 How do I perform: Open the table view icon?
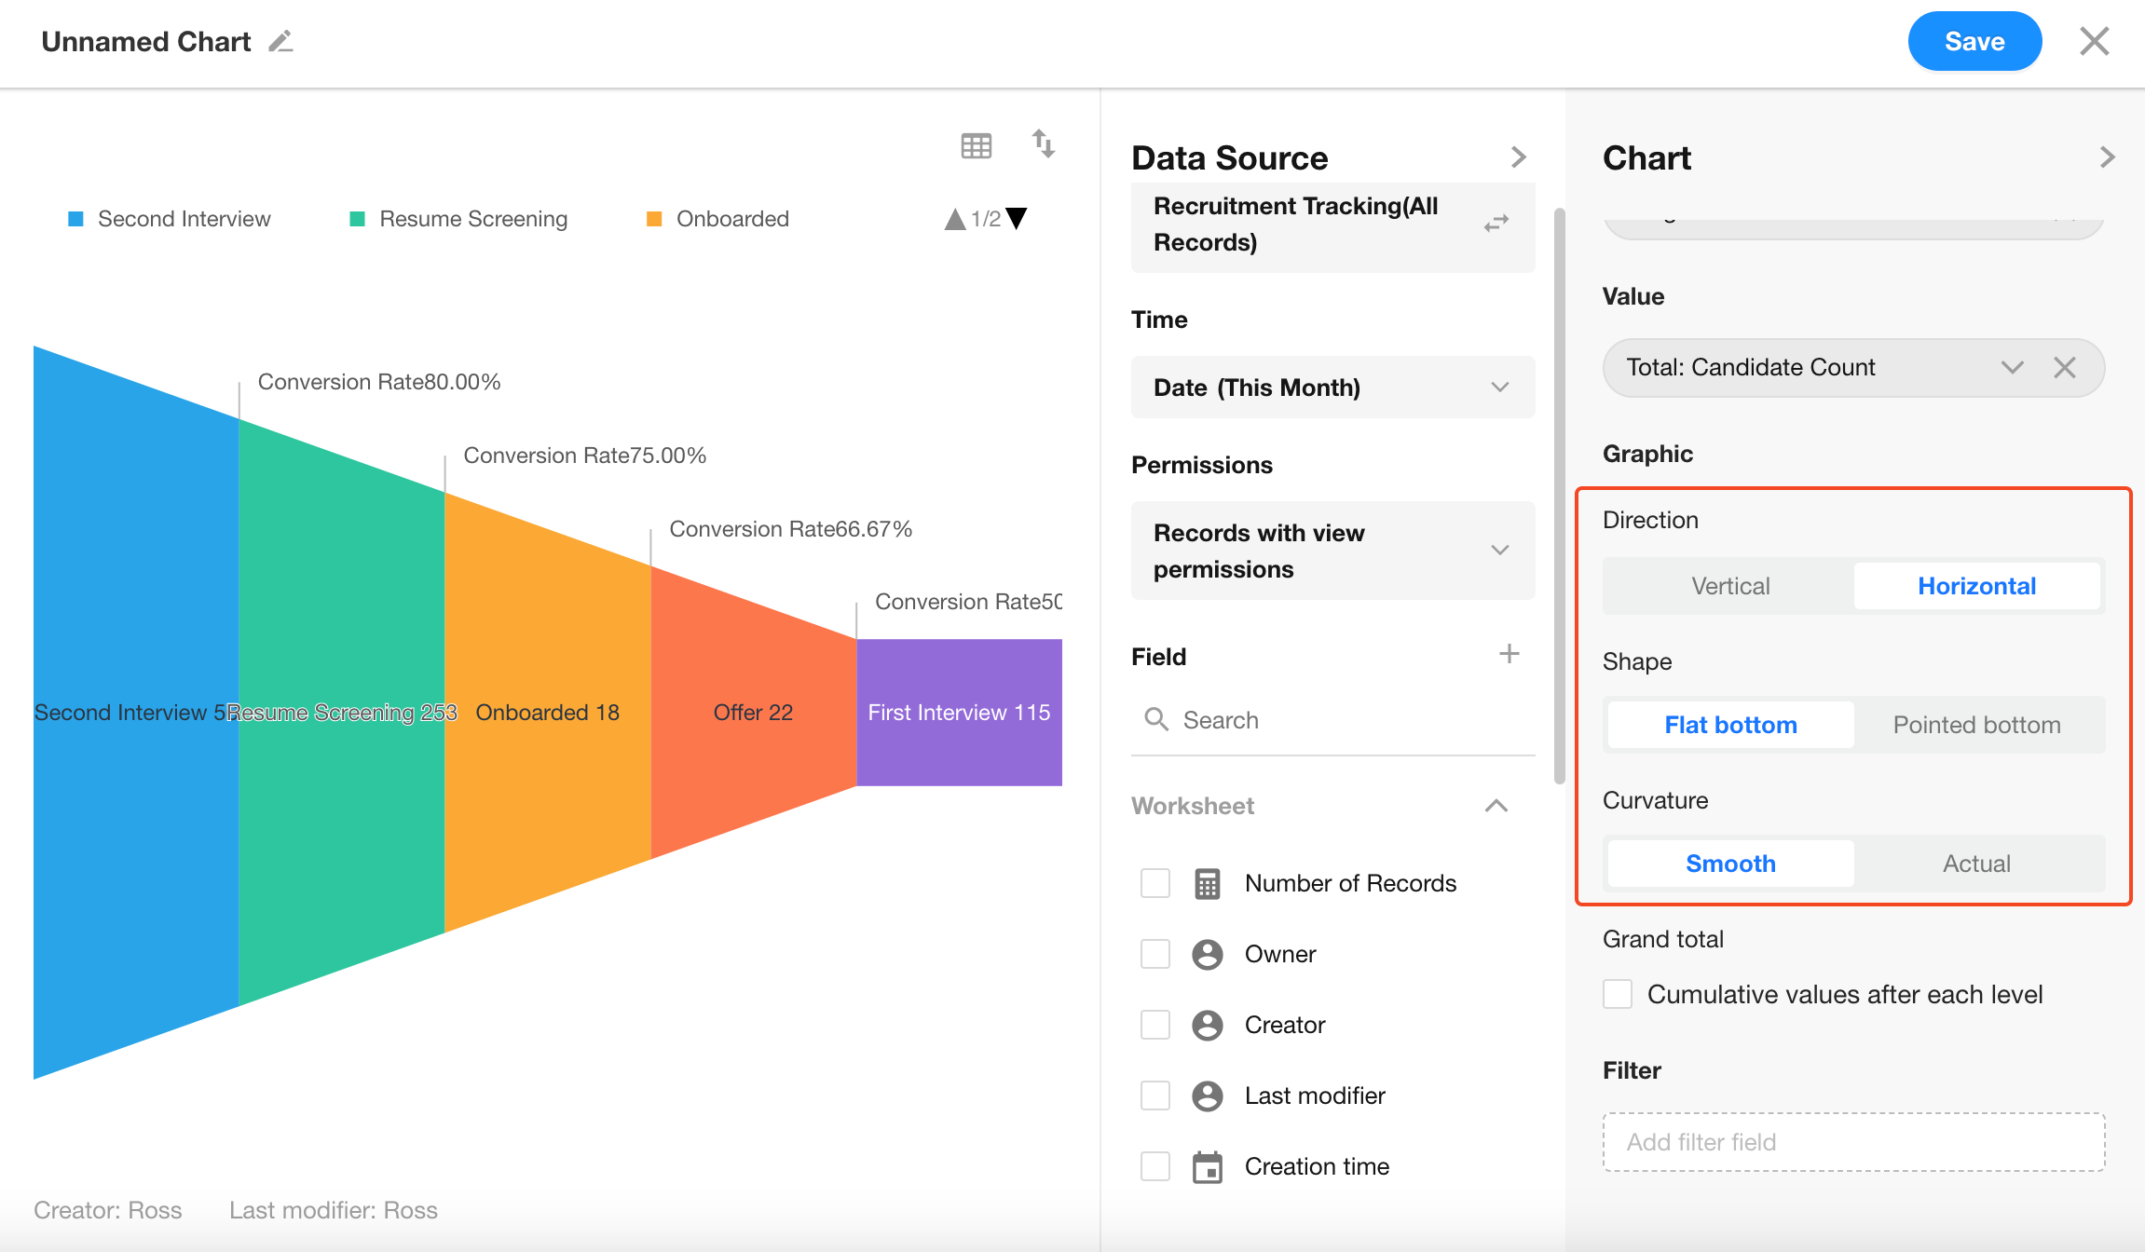pyautogui.click(x=976, y=145)
